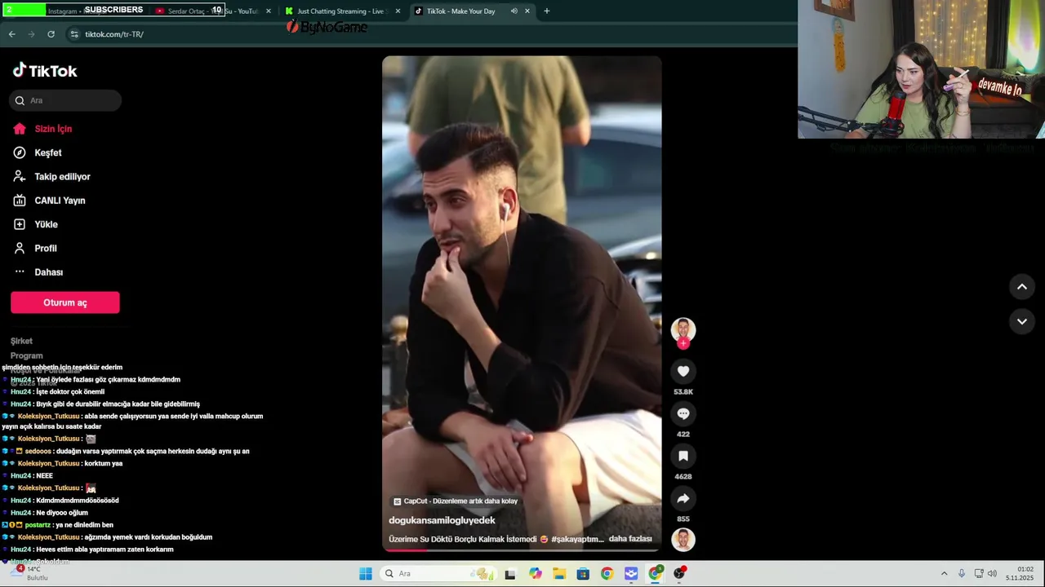The image size is (1045, 587).
Task: Open Task View on the taskbar
Action: pyautogui.click(x=510, y=574)
